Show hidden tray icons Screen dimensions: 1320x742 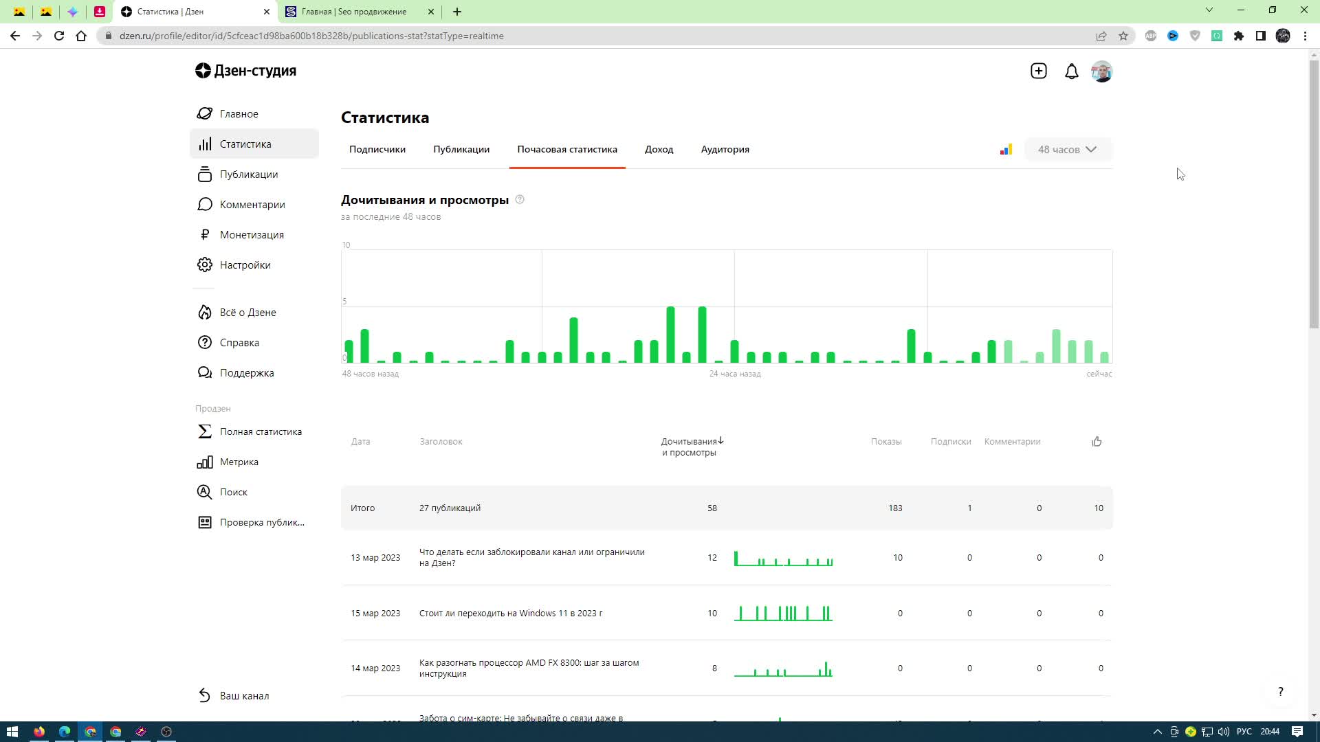pyautogui.click(x=1157, y=732)
